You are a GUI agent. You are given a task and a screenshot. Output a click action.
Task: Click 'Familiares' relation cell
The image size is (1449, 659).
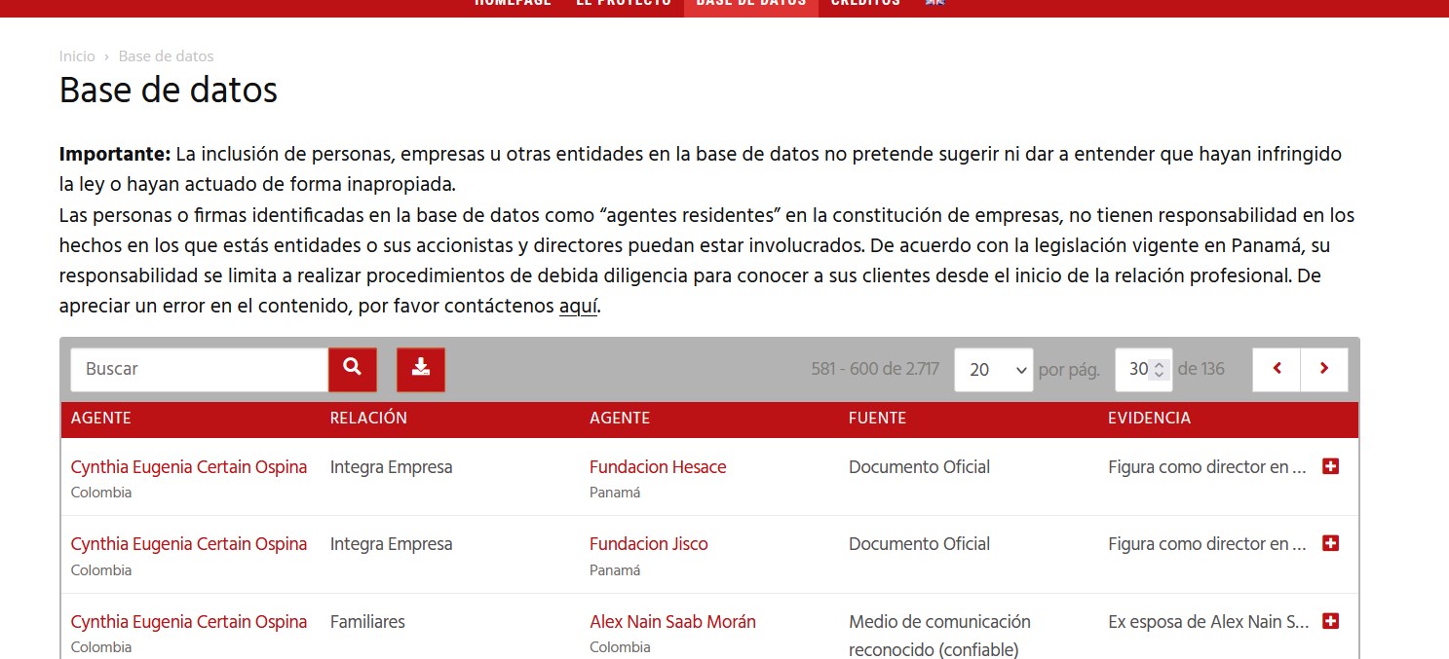pyautogui.click(x=367, y=622)
